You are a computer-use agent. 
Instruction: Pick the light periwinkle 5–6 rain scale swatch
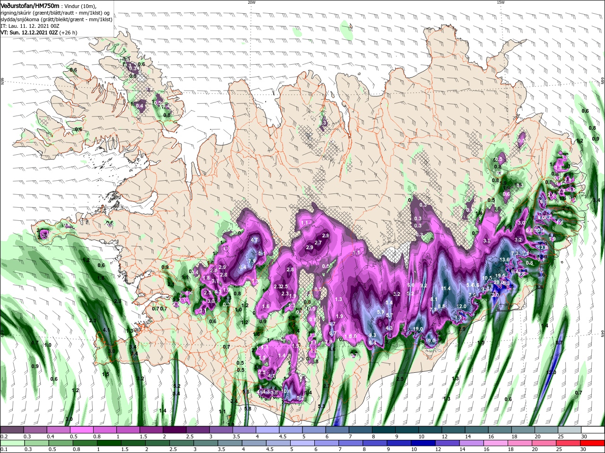302,443
